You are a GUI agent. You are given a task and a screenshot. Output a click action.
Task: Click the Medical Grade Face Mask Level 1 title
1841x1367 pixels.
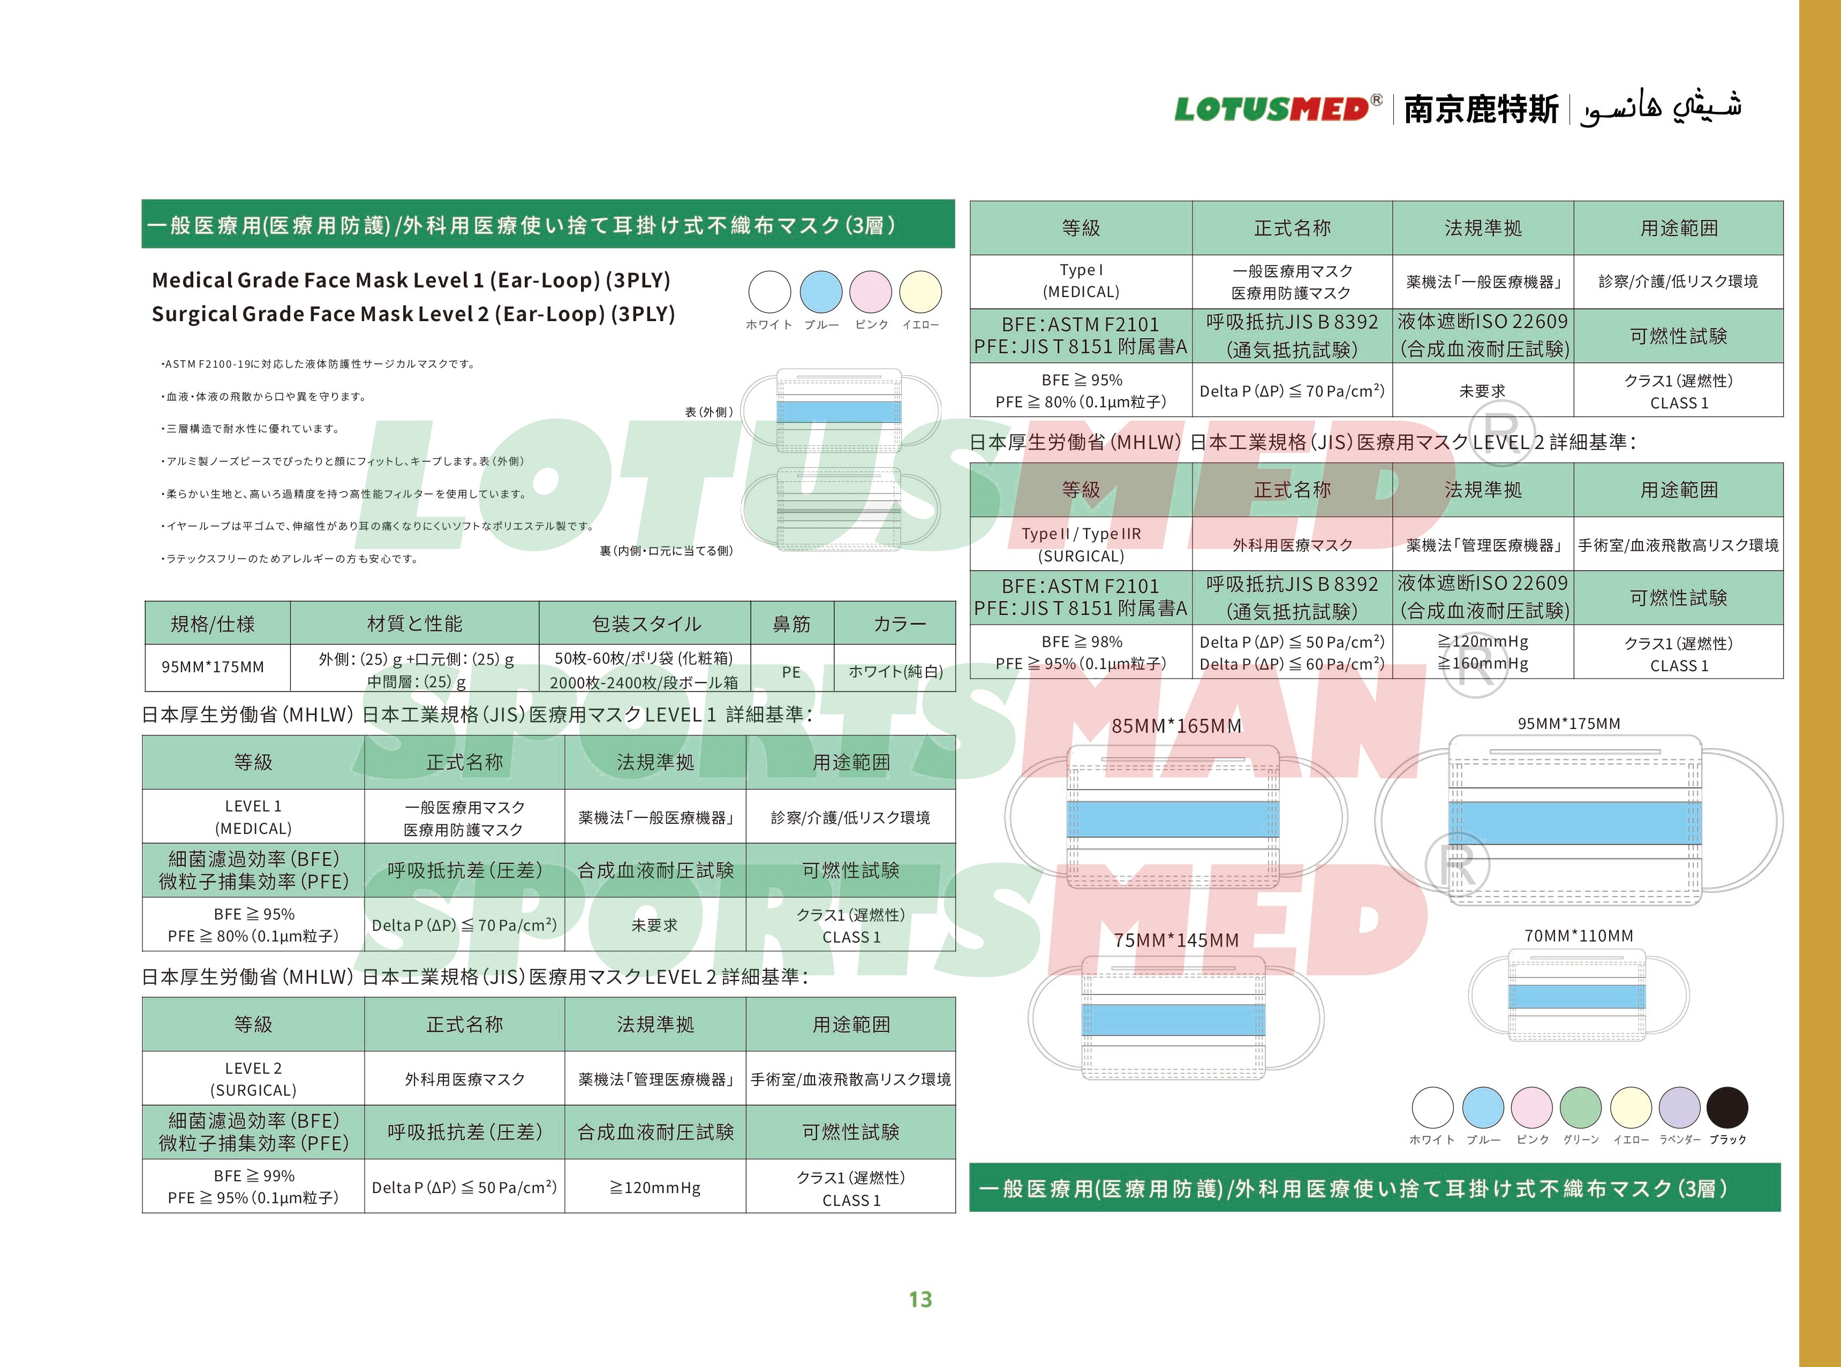pyautogui.click(x=411, y=280)
